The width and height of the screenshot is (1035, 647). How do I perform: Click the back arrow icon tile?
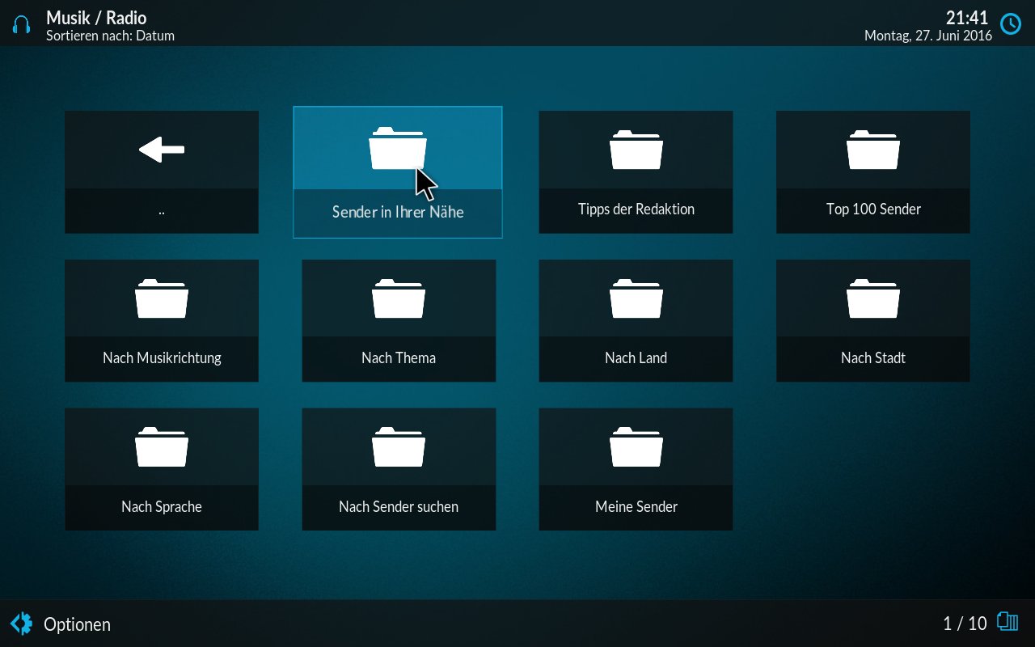tap(162, 150)
